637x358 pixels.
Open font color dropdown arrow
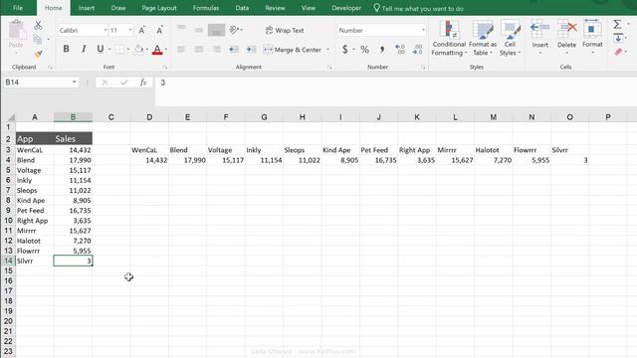166,50
